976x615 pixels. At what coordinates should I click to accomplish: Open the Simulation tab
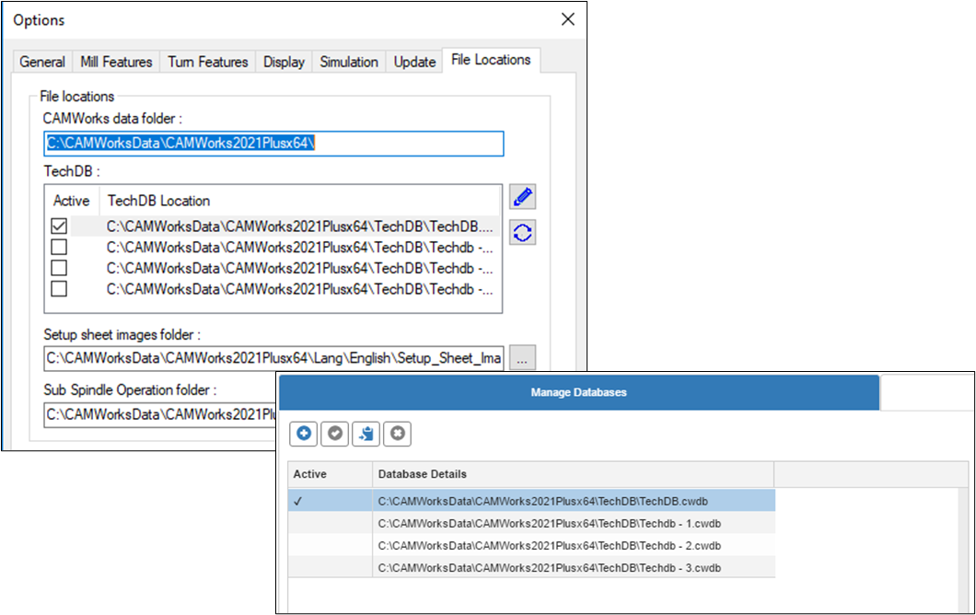(x=349, y=62)
